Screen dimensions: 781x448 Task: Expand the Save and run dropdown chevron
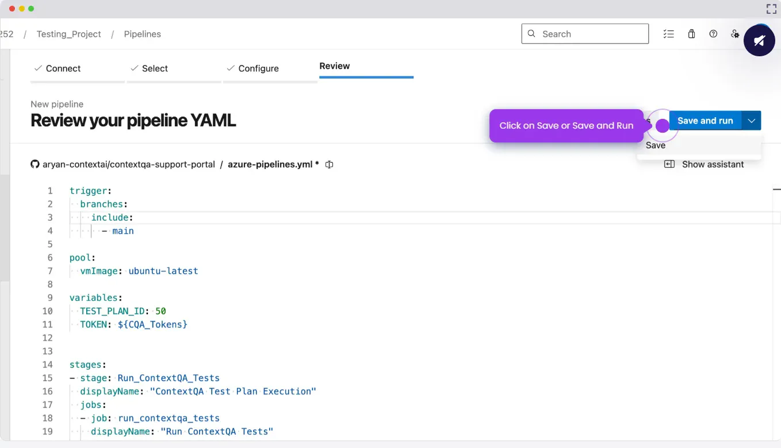tap(752, 121)
